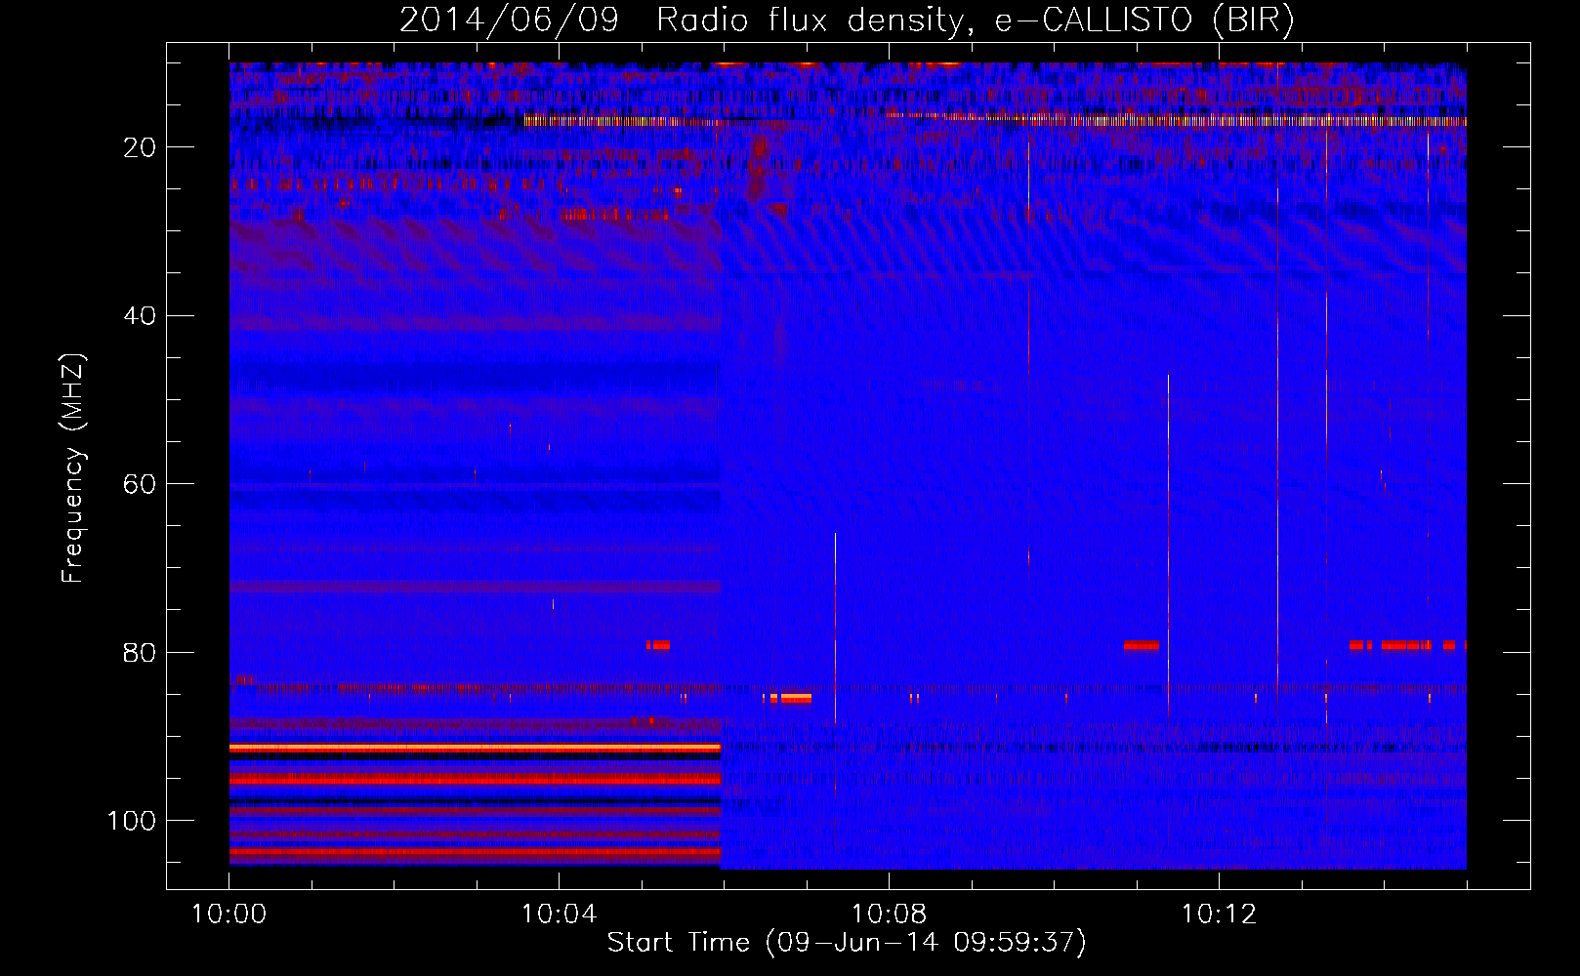Click the '10:12' time tick label
Screen dimensions: 1580x976
click(x=1219, y=915)
